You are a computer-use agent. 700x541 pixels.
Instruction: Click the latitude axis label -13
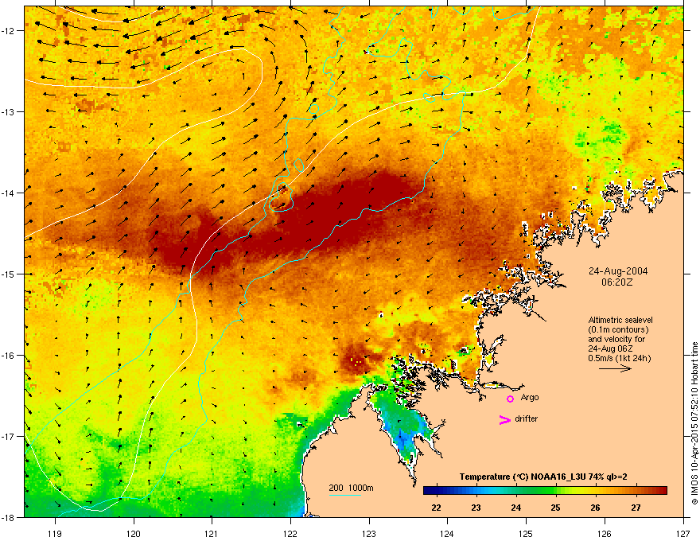(9, 111)
